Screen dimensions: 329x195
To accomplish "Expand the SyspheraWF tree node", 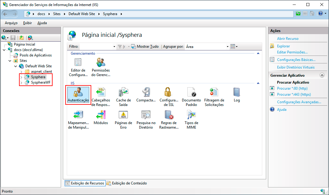I will tap(21, 82).
